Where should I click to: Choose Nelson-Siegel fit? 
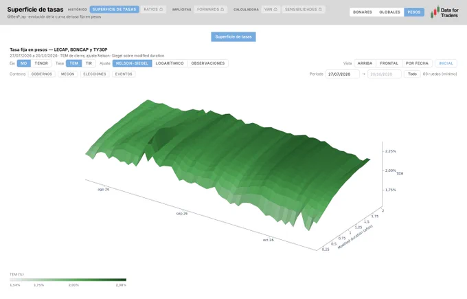click(132, 63)
